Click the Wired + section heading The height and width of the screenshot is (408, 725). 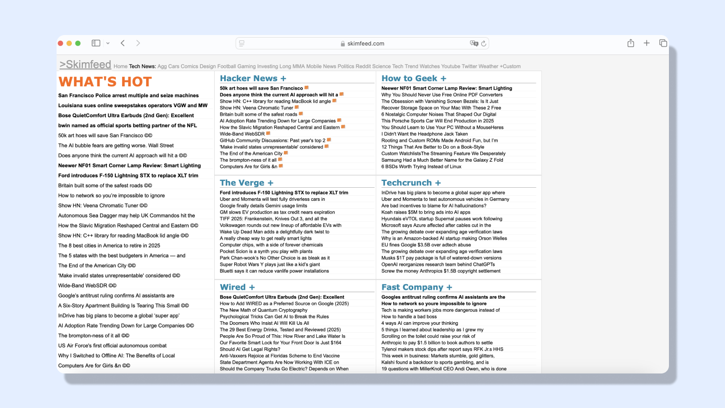click(x=237, y=287)
